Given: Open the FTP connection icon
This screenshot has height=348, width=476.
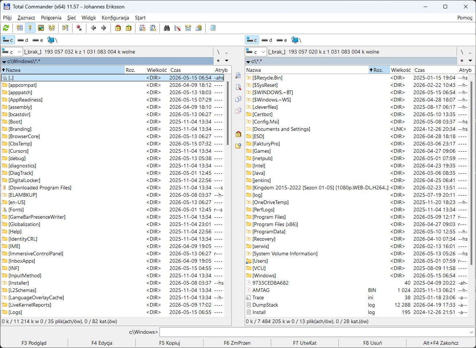Looking at the screenshot, I should tap(142, 28).
